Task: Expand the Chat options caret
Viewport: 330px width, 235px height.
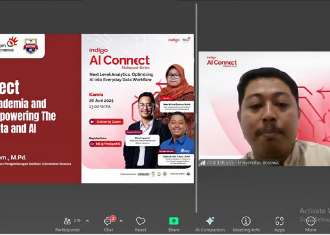Action: [x=121, y=221]
